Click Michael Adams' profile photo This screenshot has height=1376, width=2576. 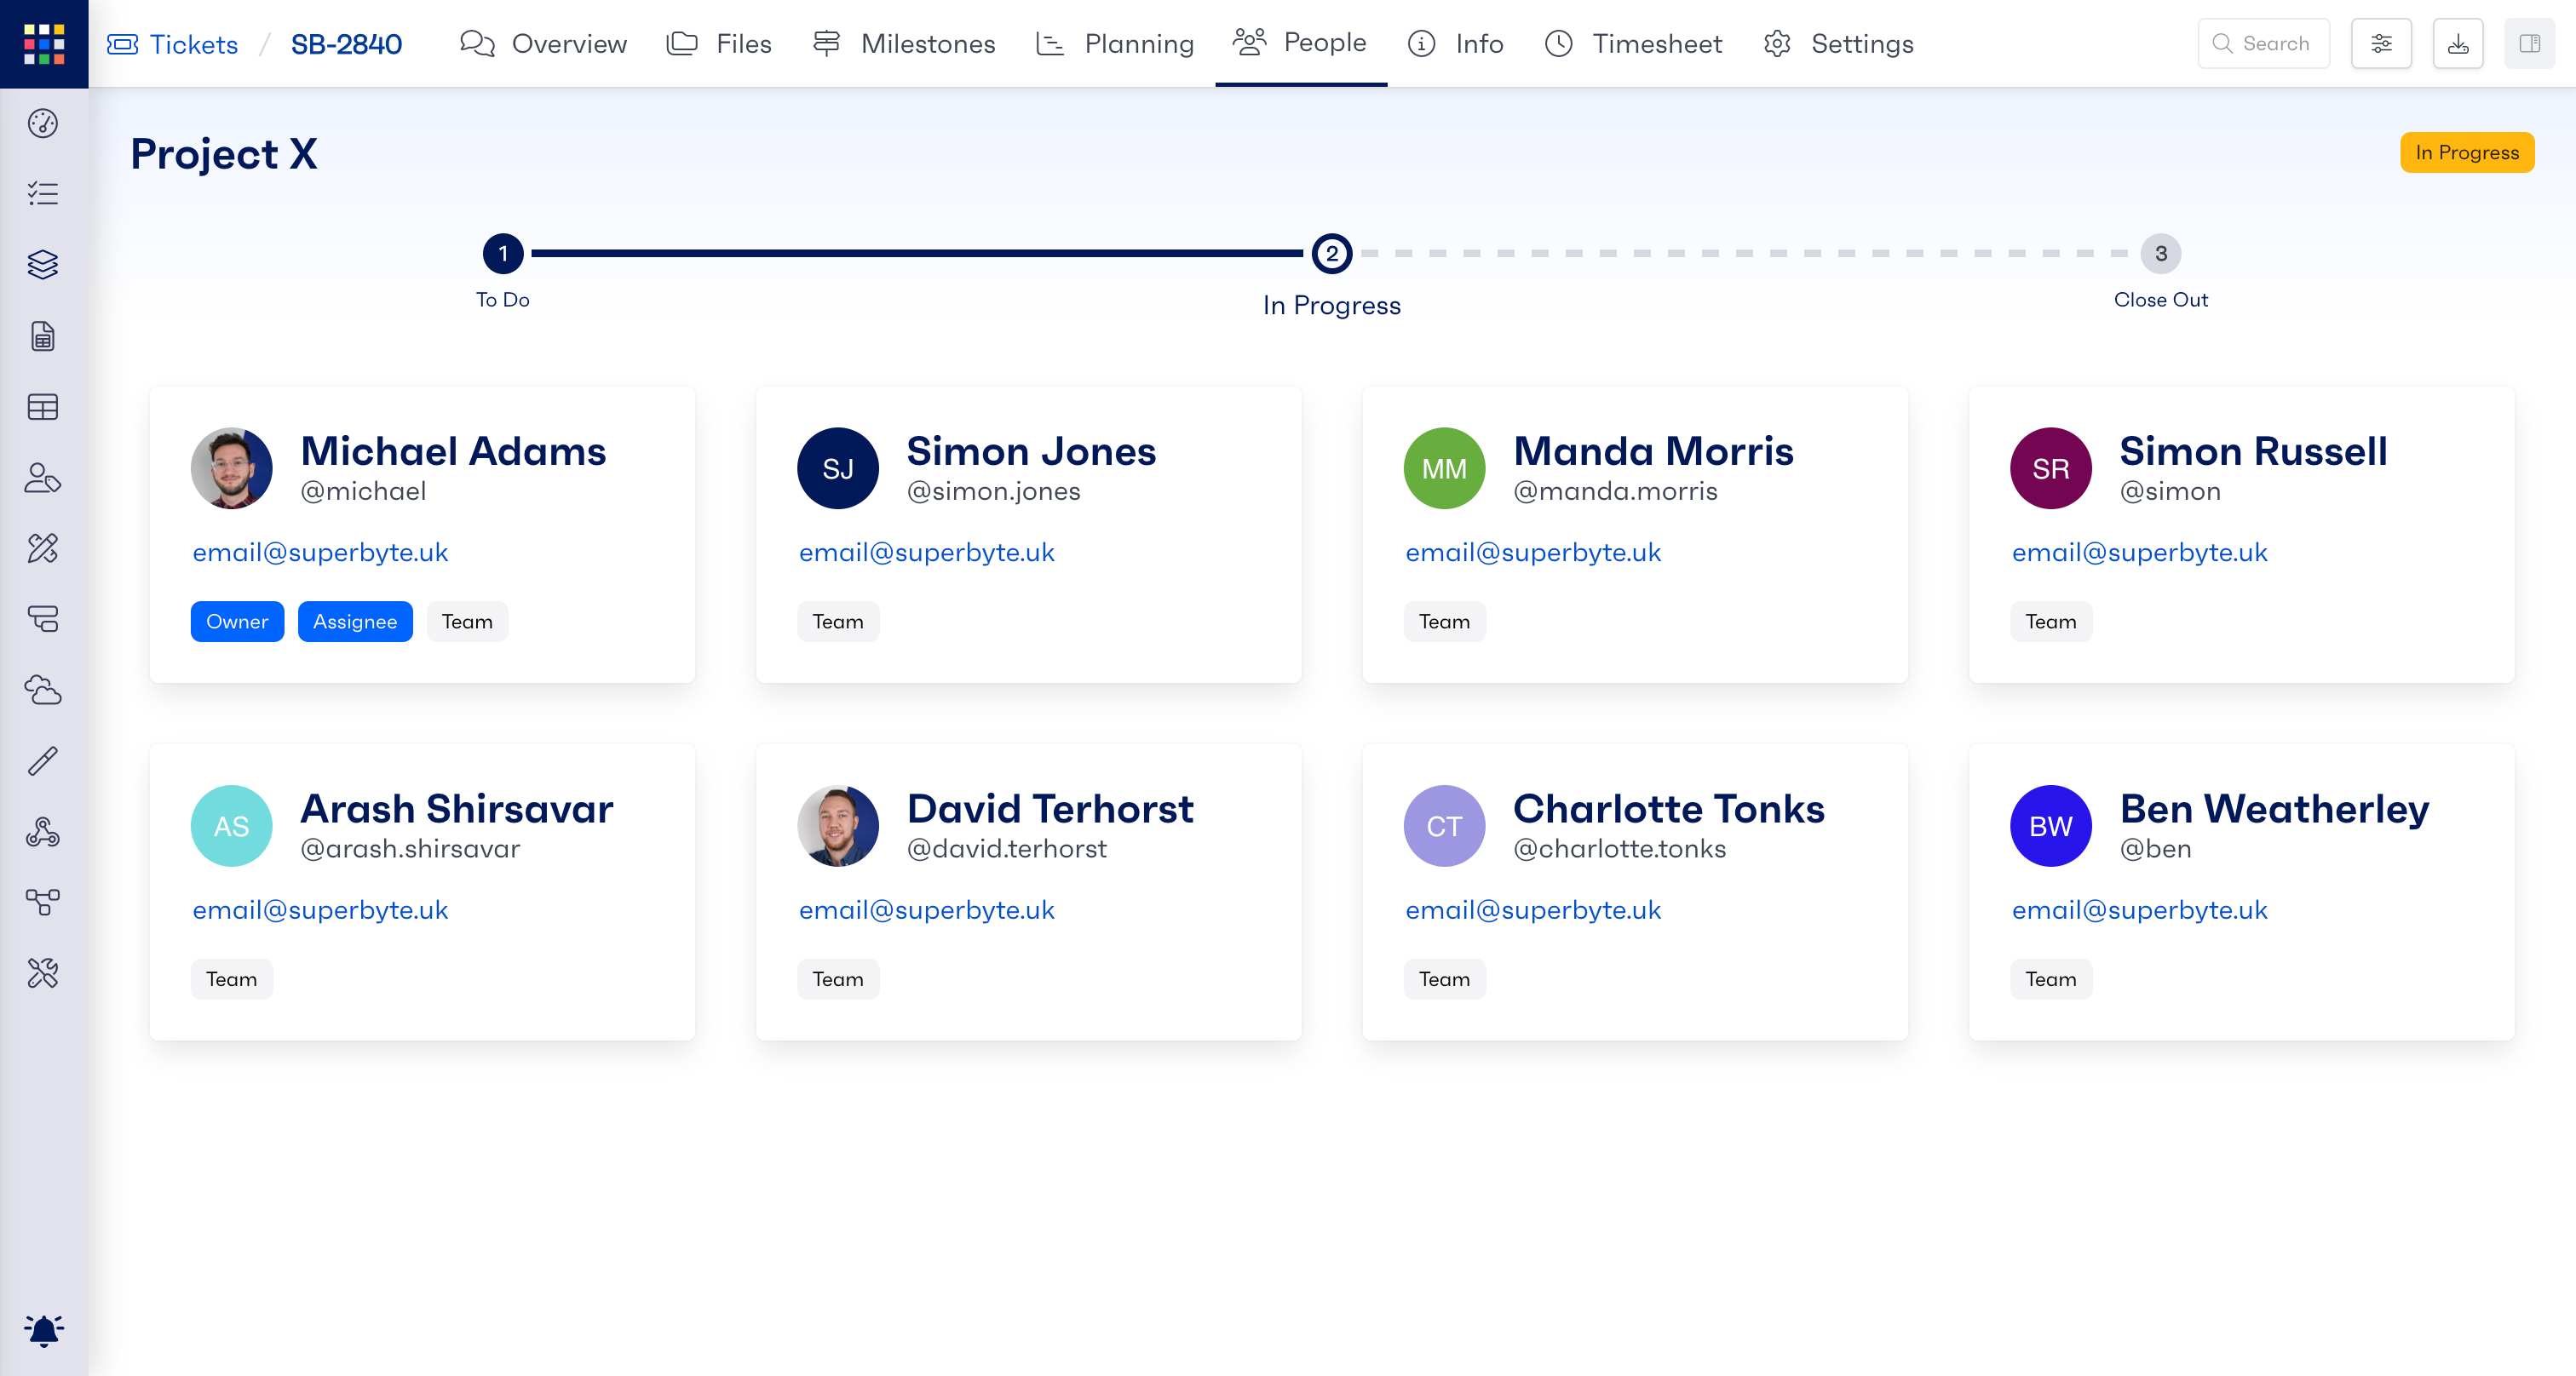click(x=231, y=468)
